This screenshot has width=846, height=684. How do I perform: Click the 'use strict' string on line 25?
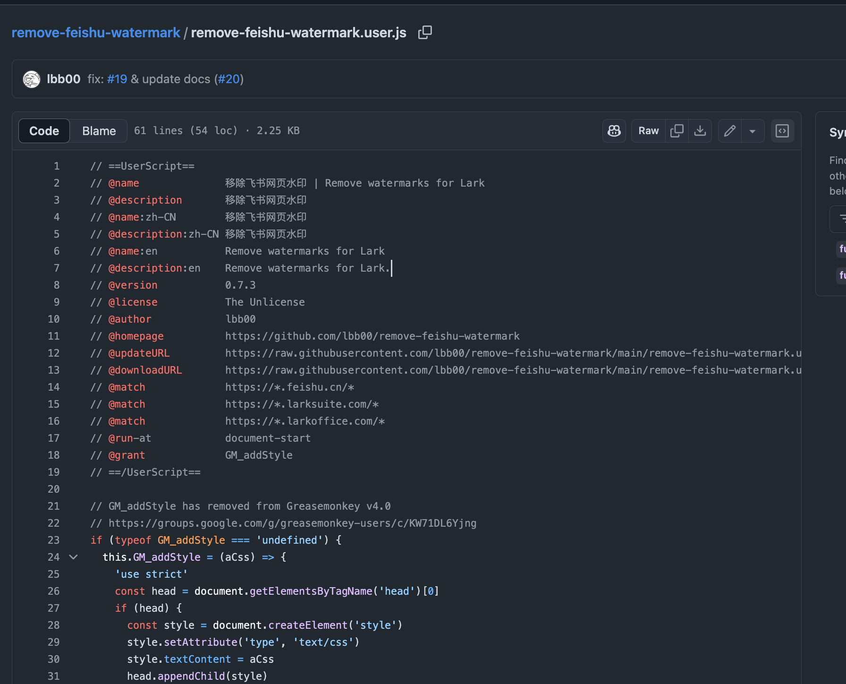151,574
